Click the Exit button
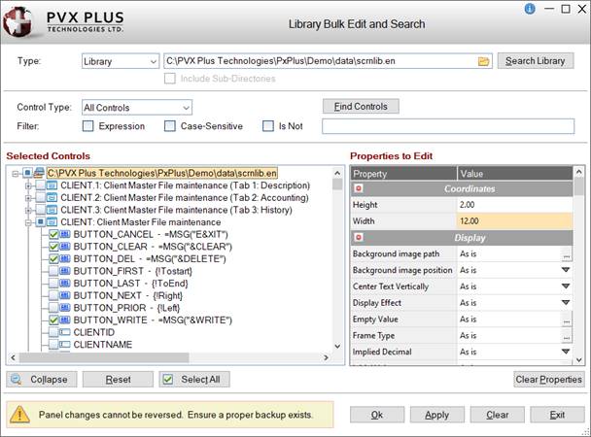This screenshot has width=591, height=437. tap(557, 415)
